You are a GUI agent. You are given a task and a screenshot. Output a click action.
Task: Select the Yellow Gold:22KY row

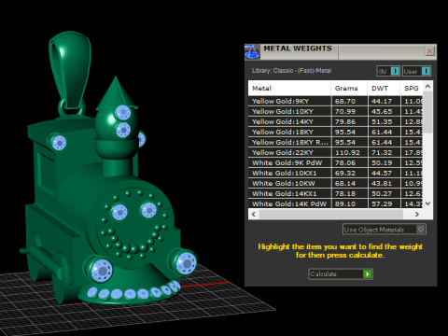click(335, 153)
